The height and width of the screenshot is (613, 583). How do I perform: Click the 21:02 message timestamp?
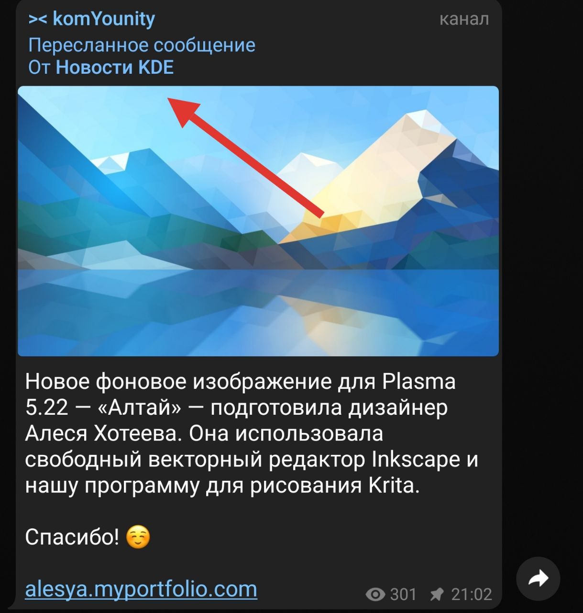(472, 594)
